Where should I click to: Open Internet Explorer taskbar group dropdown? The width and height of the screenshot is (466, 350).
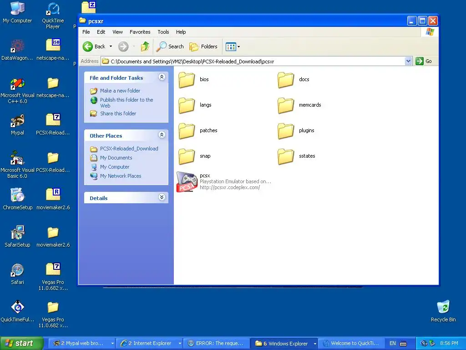click(180, 344)
